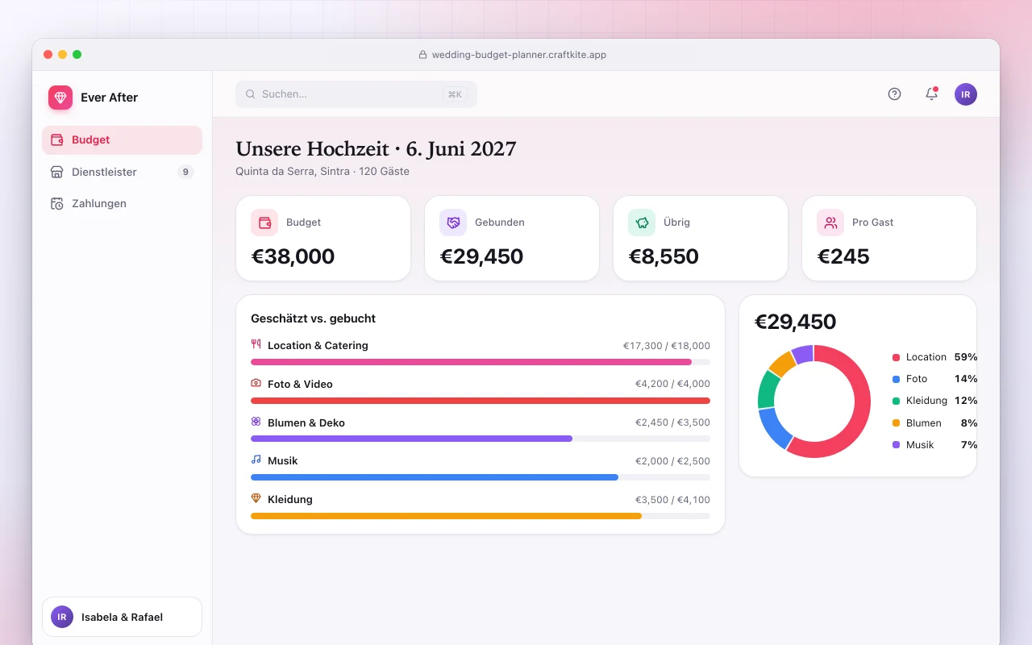Click the €3,500 / €4,100 amount

tap(672, 499)
